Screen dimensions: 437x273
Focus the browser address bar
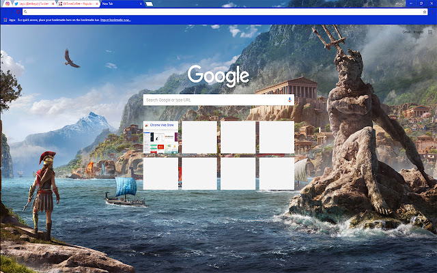pos(225,12)
